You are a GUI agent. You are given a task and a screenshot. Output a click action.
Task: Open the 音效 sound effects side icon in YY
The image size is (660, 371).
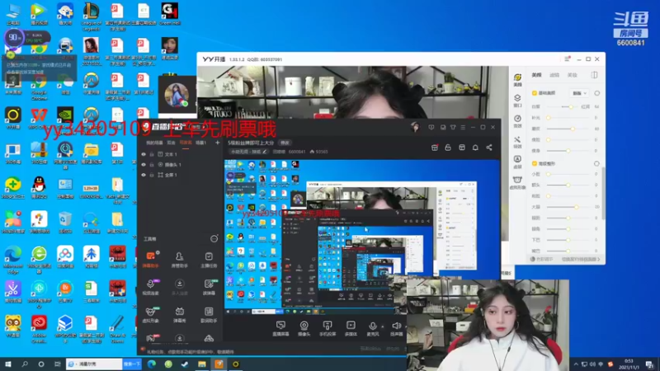pos(517,120)
